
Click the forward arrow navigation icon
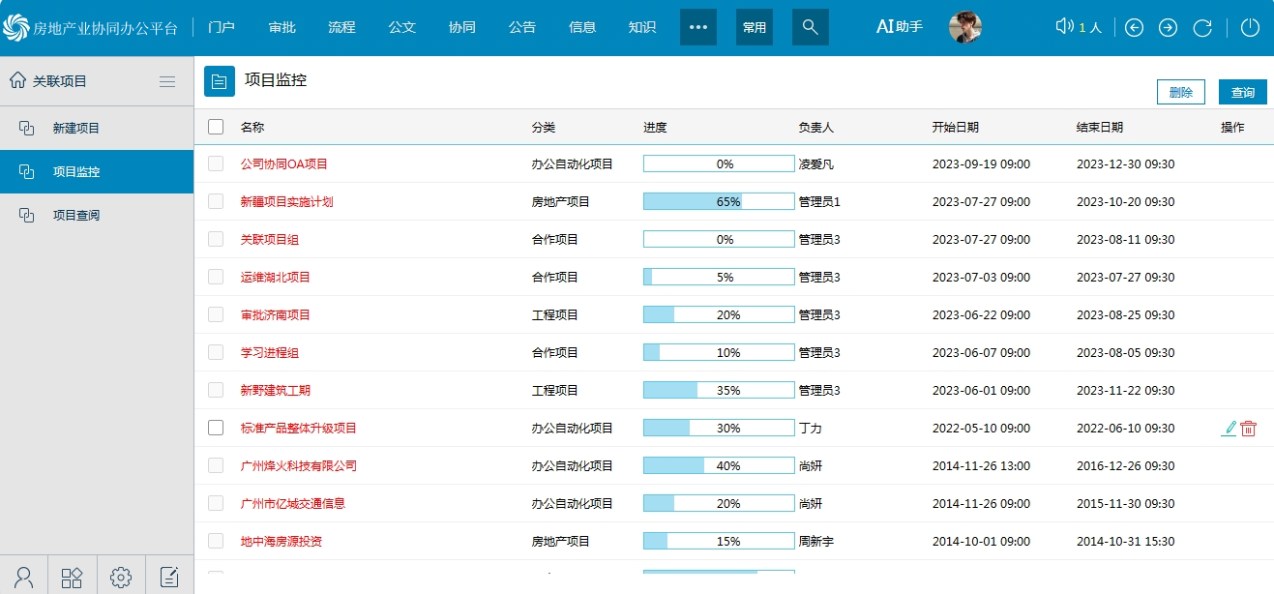[1168, 27]
